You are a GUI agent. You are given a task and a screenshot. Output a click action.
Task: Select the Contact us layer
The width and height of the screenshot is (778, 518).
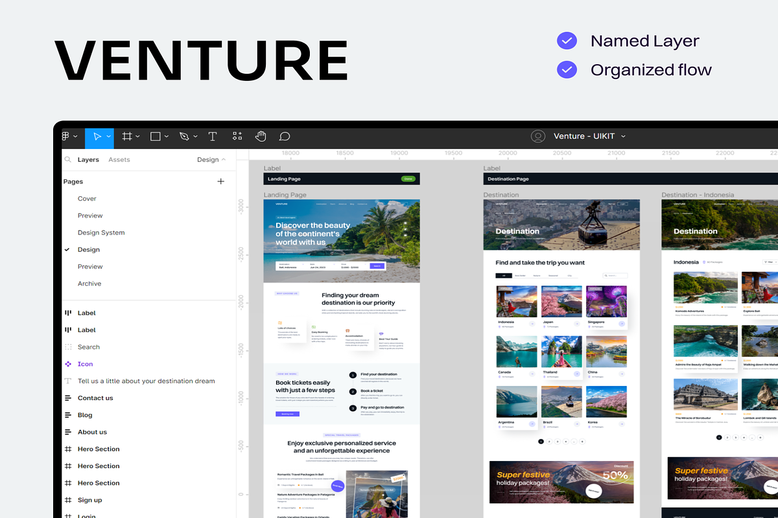tap(95, 398)
